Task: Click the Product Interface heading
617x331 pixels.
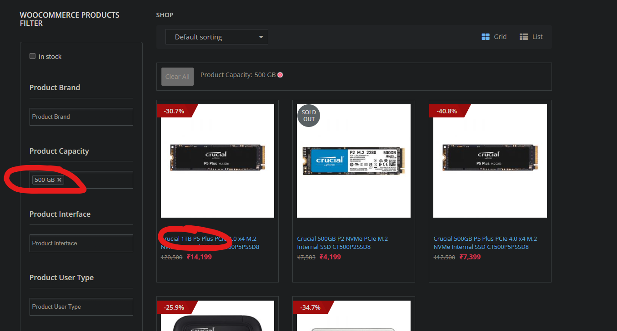Action: click(60, 214)
